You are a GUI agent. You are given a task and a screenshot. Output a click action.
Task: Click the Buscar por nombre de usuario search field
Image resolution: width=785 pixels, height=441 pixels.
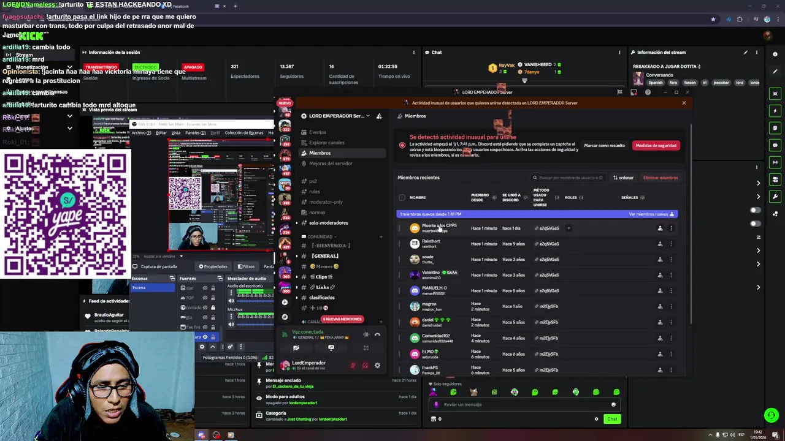pyautogui.click(x=568, y=178)
